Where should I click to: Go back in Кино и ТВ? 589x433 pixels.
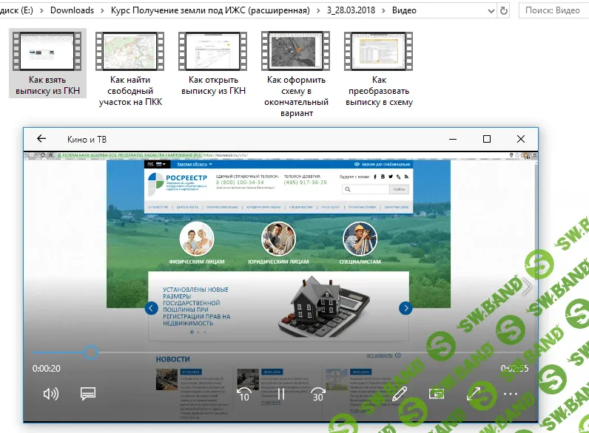click(41, 139)
